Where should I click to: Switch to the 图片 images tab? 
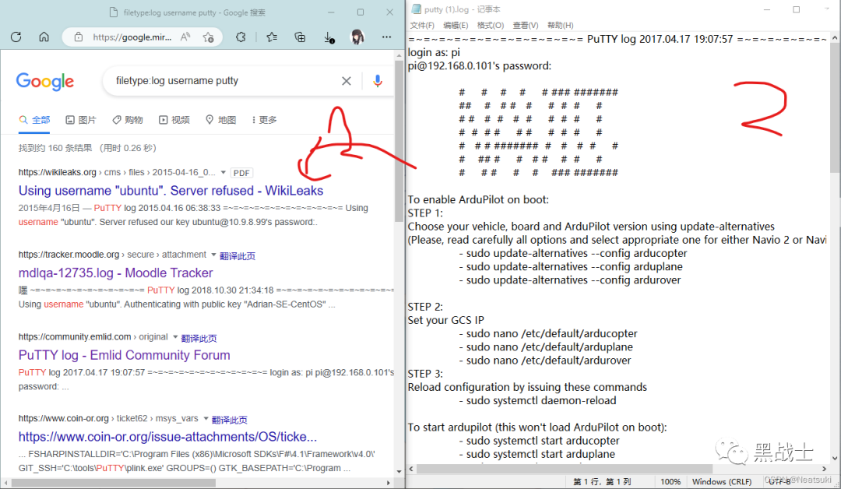tap(80, 120)
